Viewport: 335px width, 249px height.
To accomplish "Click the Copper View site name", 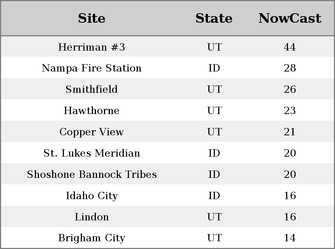I will [91, 132].
